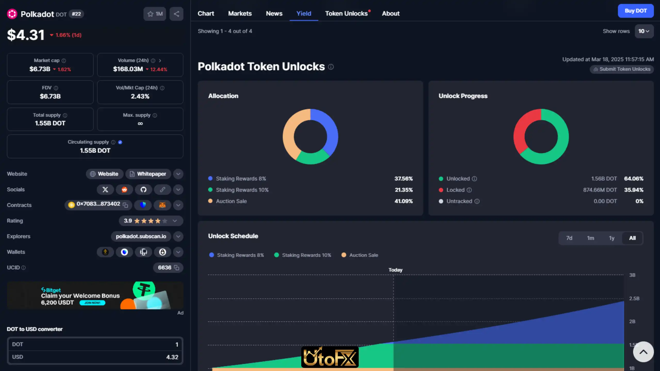Expand the Explorers row chevron
660x371 pixels.
click(178, 237)
